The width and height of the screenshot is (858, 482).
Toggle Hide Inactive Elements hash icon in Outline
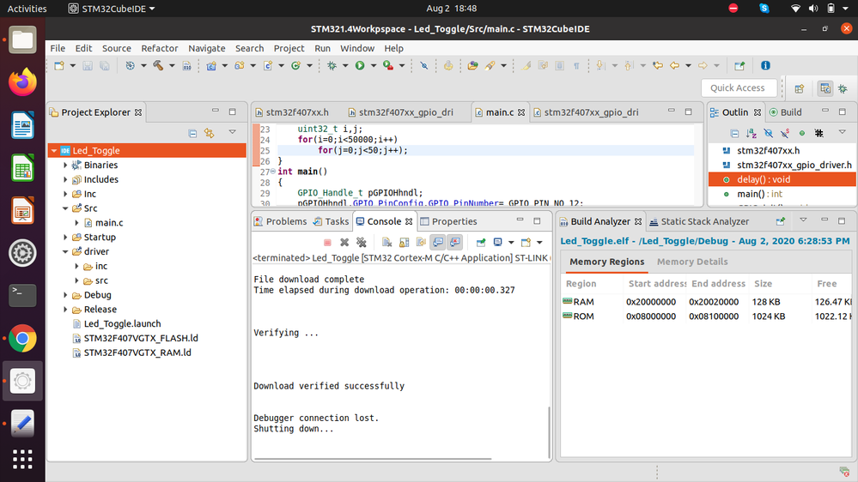pyautogui.click(x=819, y=133)
